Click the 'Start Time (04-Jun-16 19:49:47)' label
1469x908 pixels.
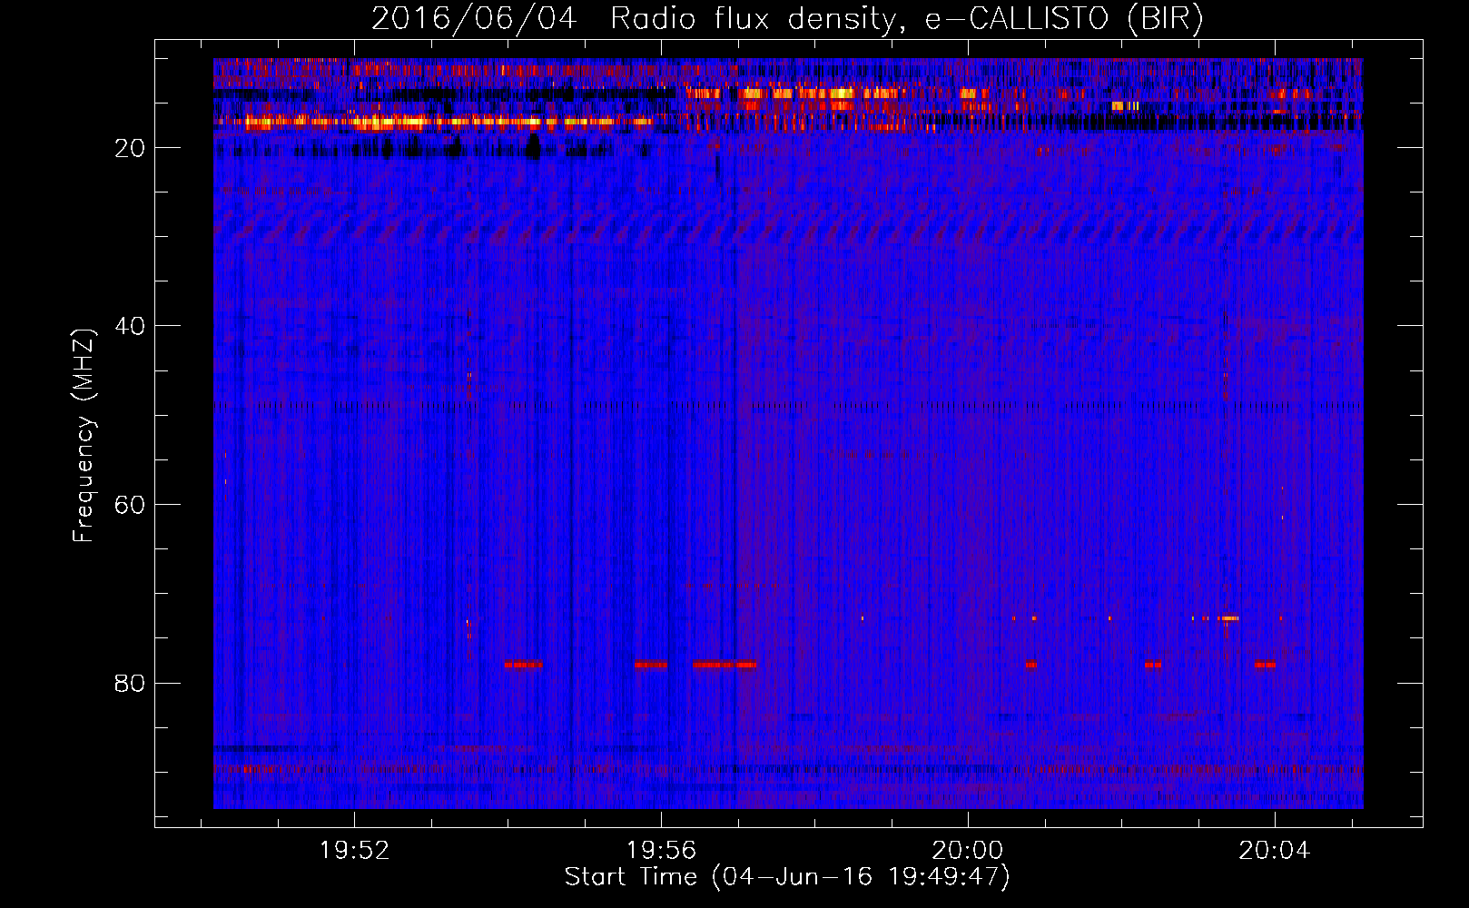pyautogui.click(x=787, y=877)
